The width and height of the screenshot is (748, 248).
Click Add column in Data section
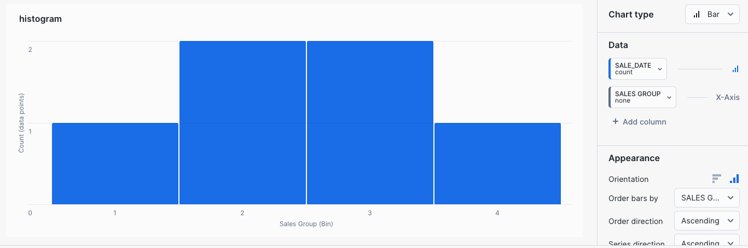[x=644, y=122]
